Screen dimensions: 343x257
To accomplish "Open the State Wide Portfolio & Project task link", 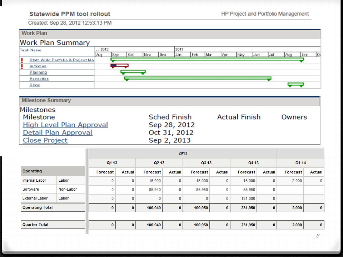I will [x=62, y=60].
